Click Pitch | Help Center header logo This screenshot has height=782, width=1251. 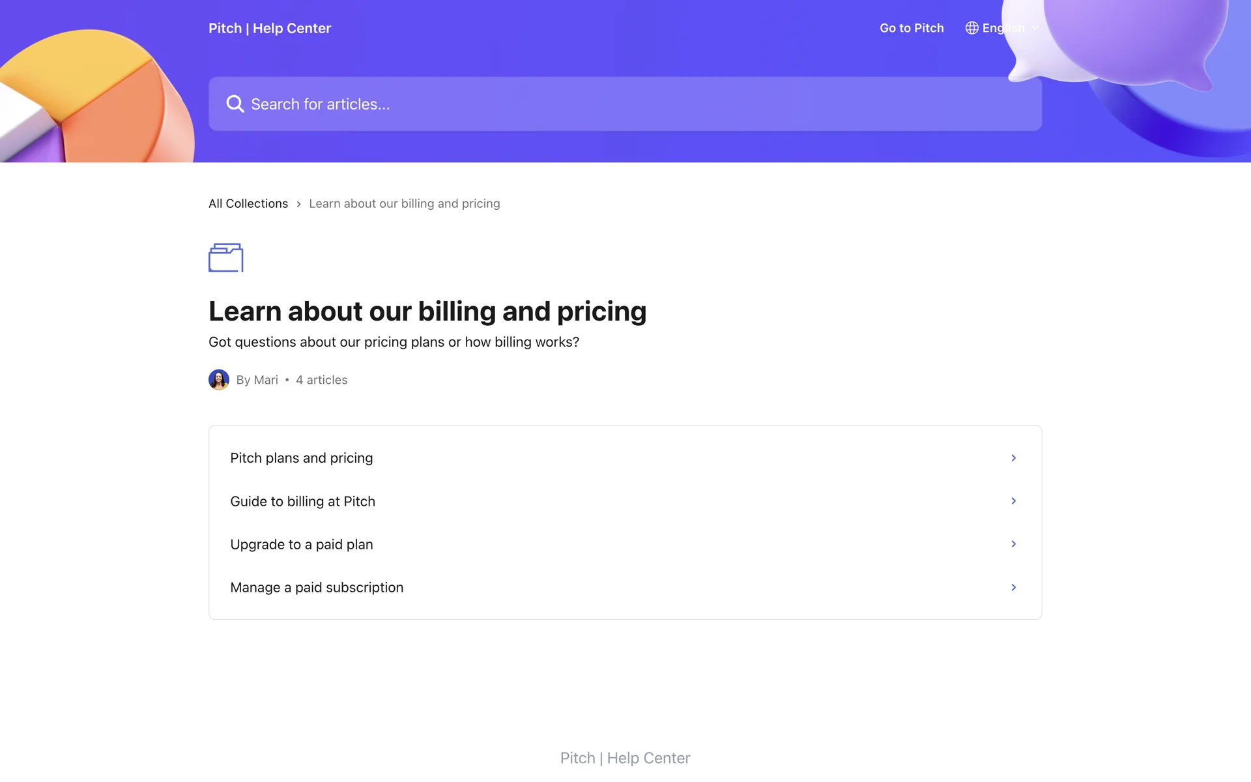(x=270, y=28)
